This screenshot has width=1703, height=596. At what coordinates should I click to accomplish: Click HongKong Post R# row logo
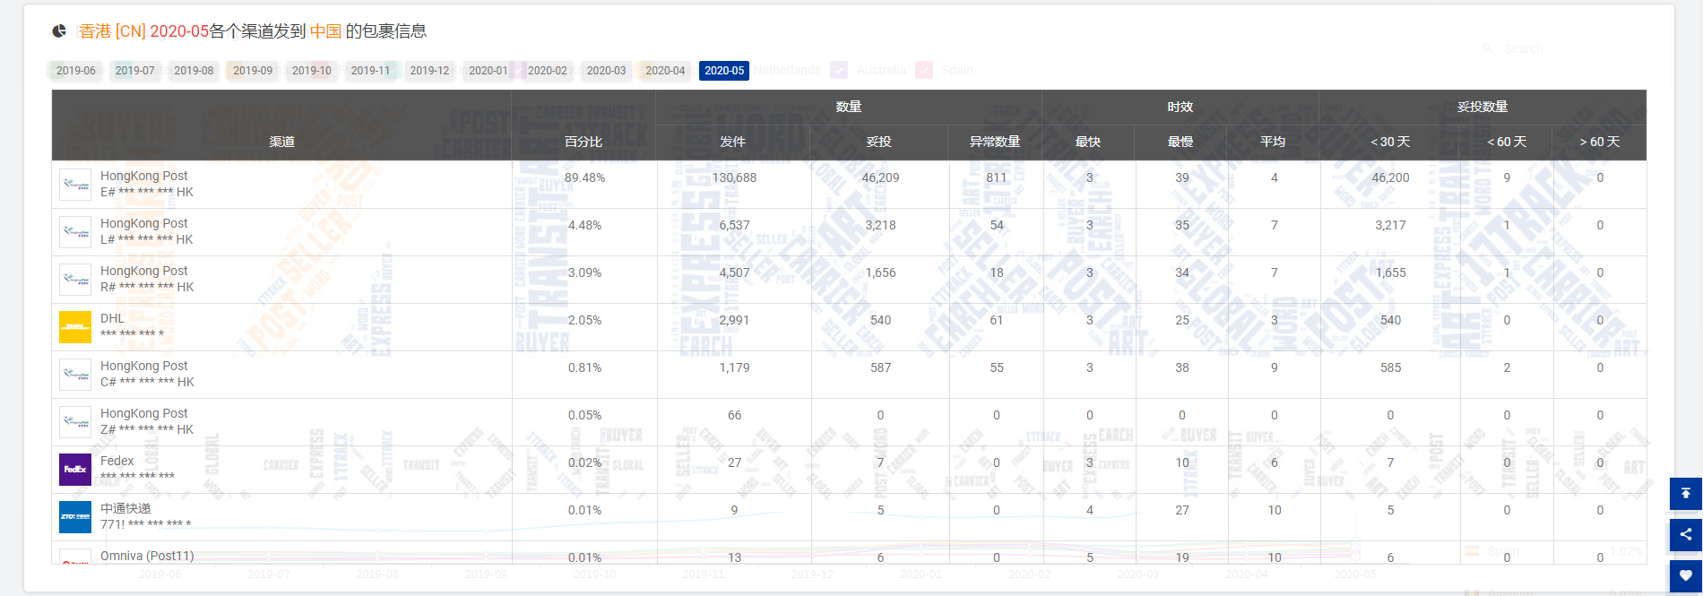point(75,280)
